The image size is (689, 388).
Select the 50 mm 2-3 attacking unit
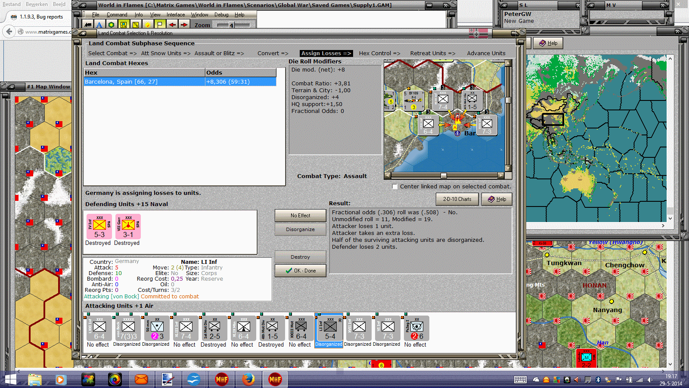coord(156,329)
